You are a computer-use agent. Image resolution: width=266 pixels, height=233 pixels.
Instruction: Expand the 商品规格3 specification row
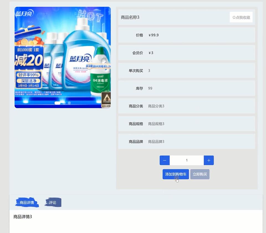click(156, 124)
